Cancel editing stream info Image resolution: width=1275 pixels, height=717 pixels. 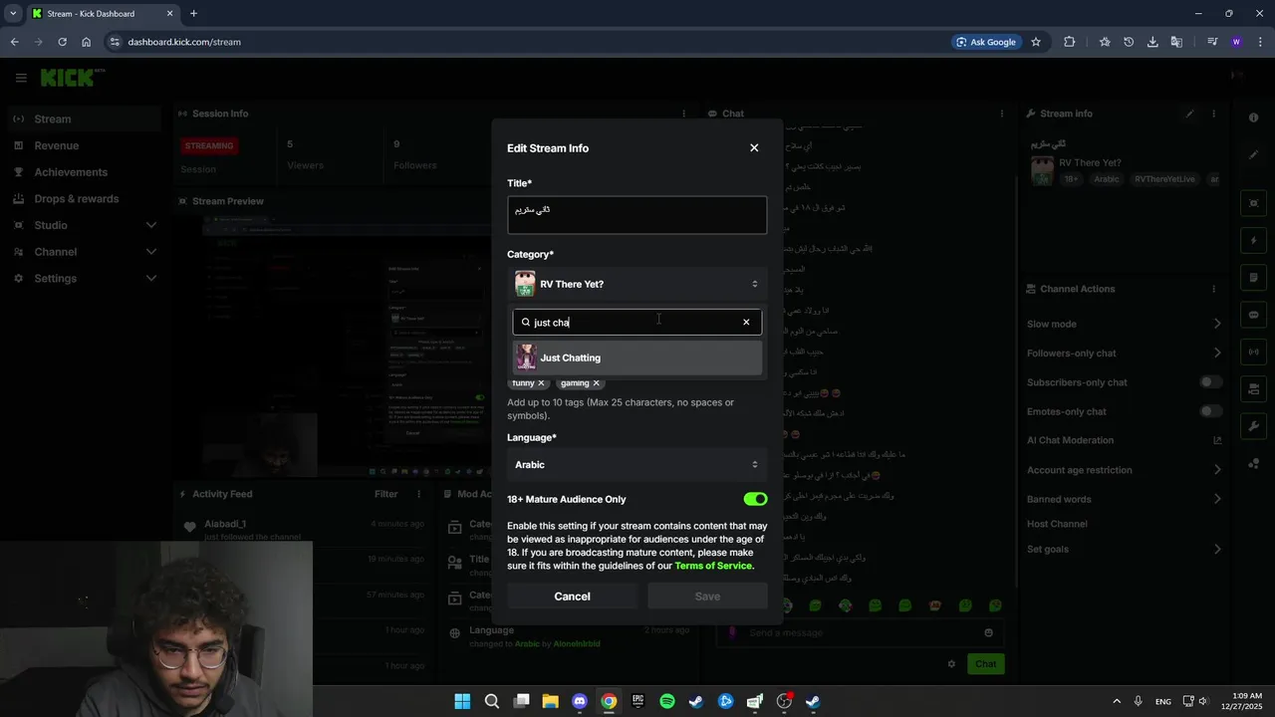(x=572, y=596)
